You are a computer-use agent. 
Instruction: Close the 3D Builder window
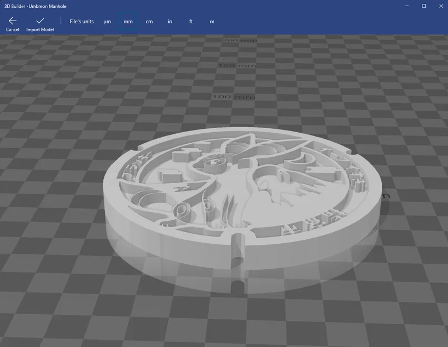pyautogui.click(x=441, y=6)
